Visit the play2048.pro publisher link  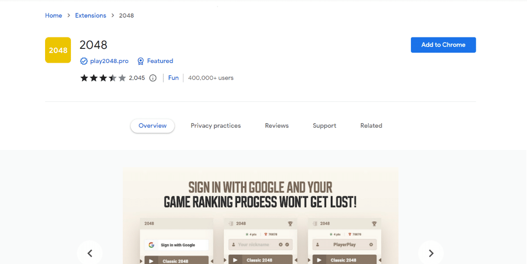109,61
